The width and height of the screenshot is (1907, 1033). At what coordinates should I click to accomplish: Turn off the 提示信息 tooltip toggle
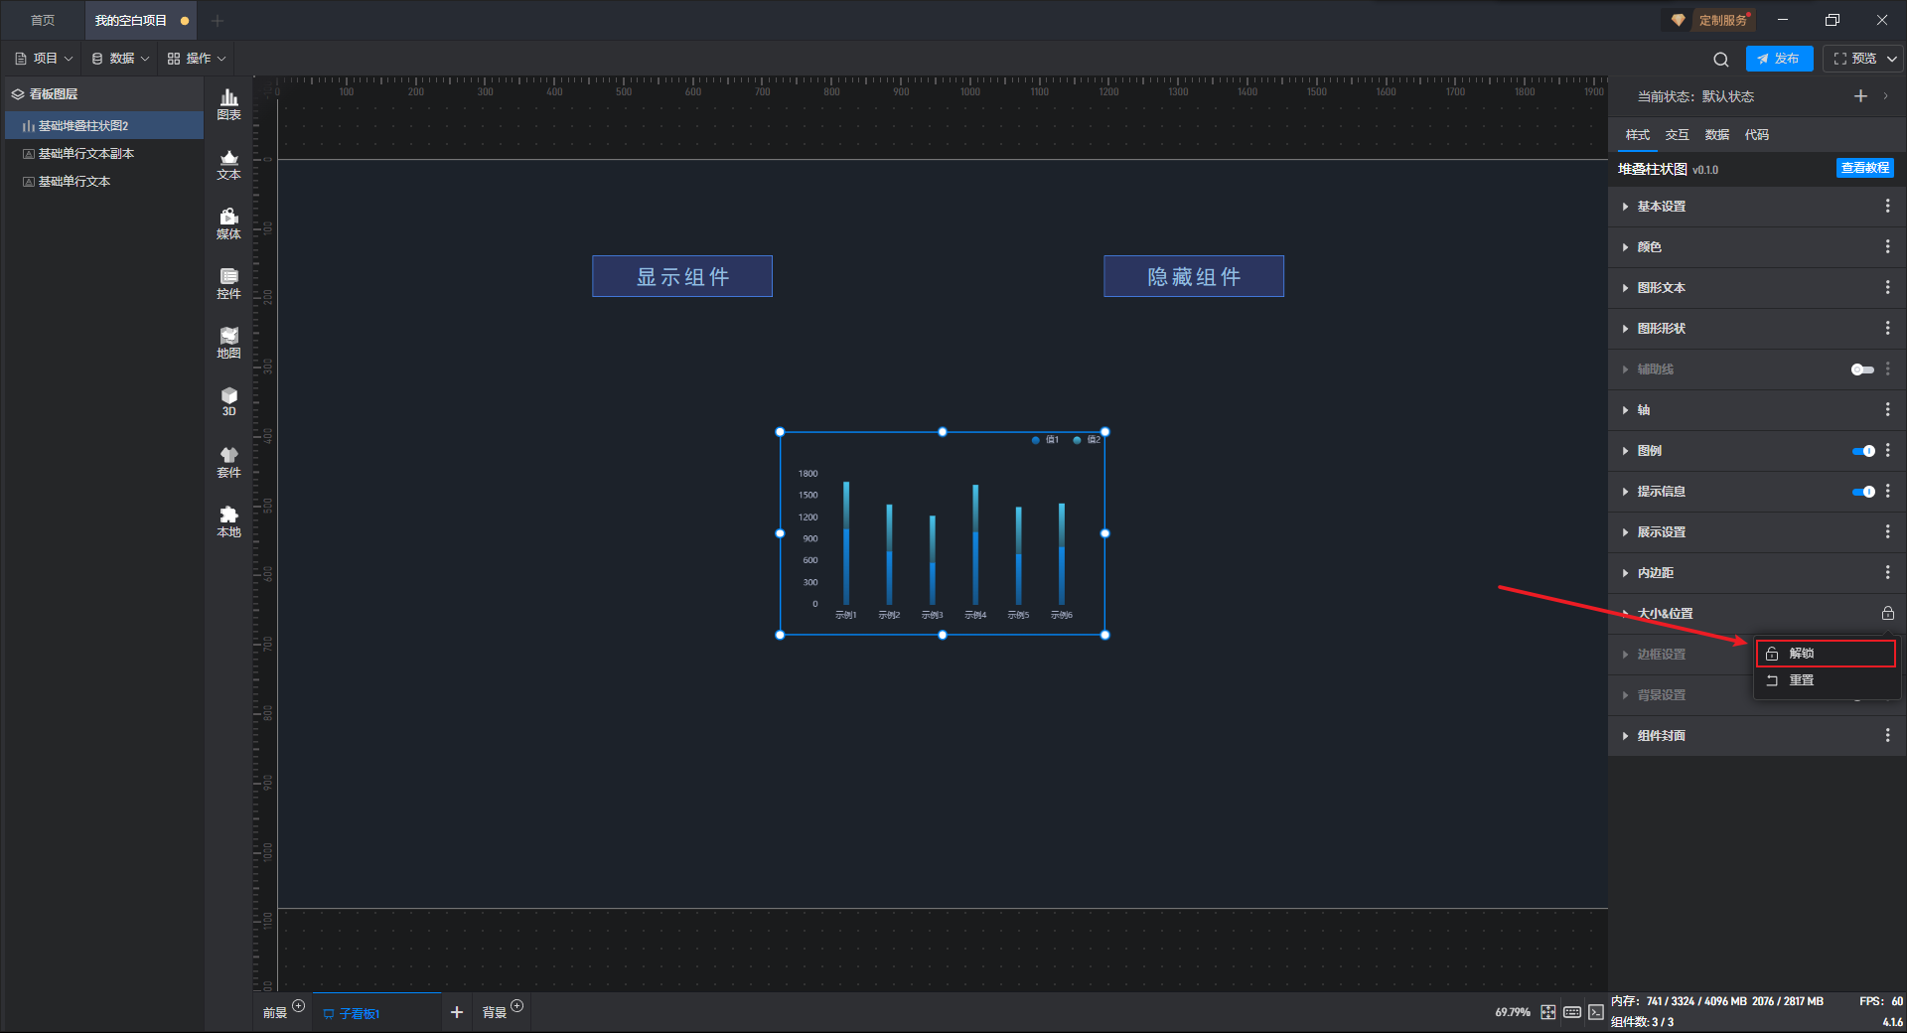click(1863, 492)
